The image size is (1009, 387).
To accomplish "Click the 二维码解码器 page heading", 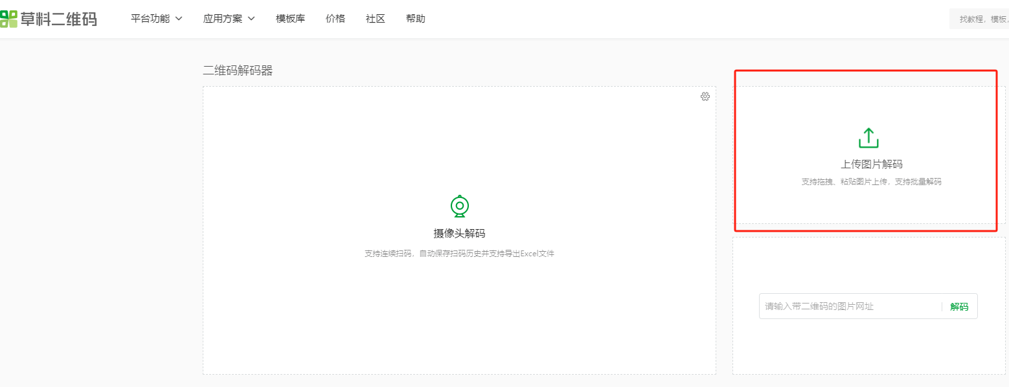I will 238,71.
